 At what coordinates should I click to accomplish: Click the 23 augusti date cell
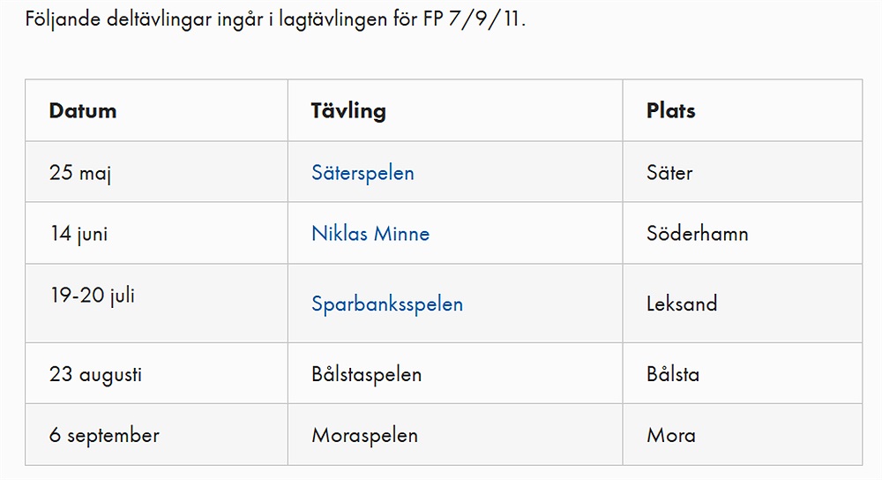95,374
